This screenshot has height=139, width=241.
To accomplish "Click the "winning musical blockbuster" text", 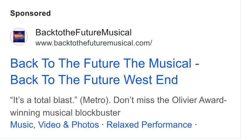I will coord(65,113).
